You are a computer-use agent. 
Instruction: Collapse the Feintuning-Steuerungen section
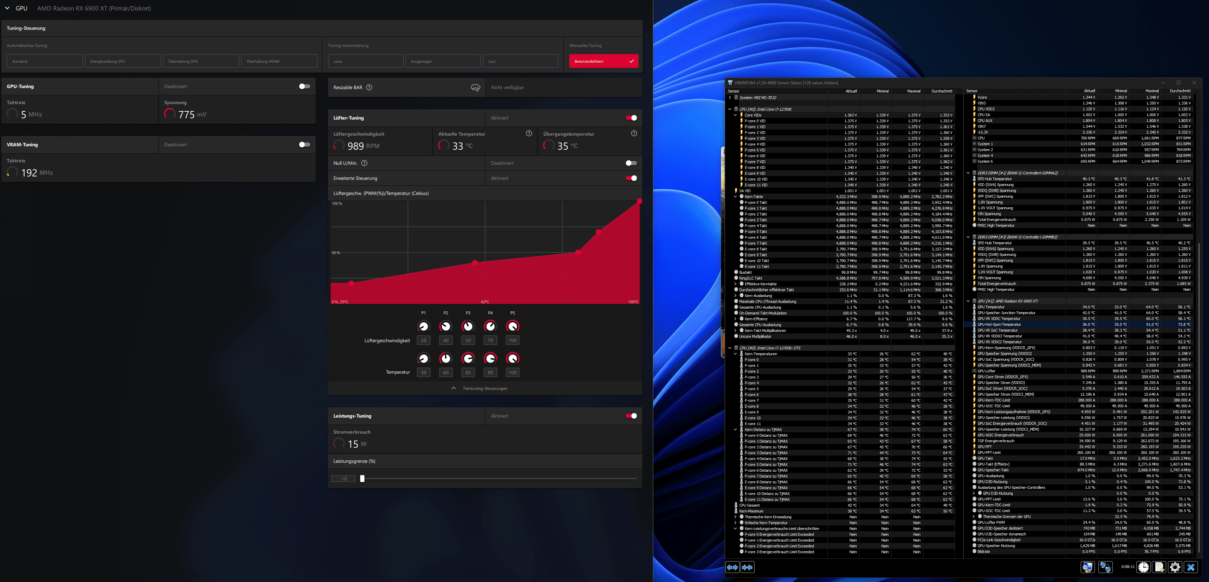(480, 388)
